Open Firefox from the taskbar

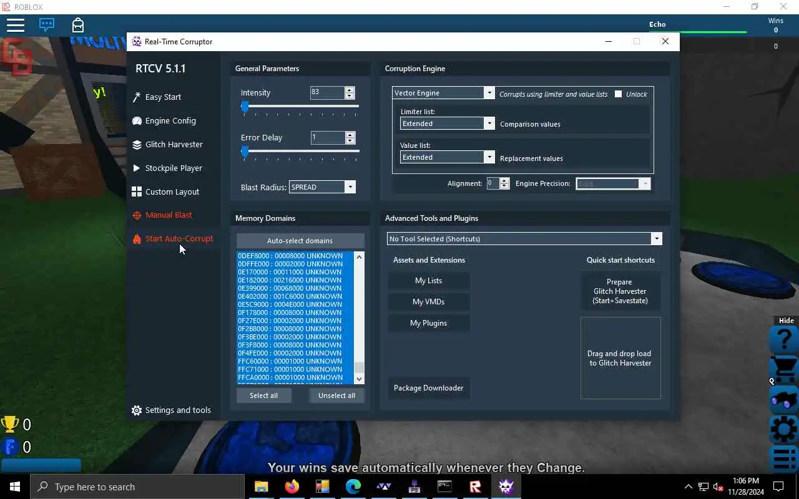(292, 487)
